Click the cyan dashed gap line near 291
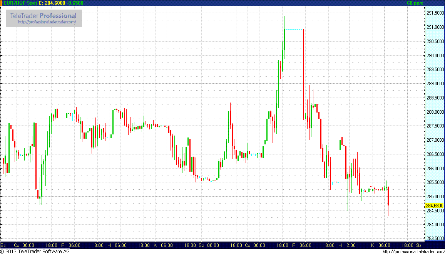The image size is (445, 255). [x=294, y=30]
